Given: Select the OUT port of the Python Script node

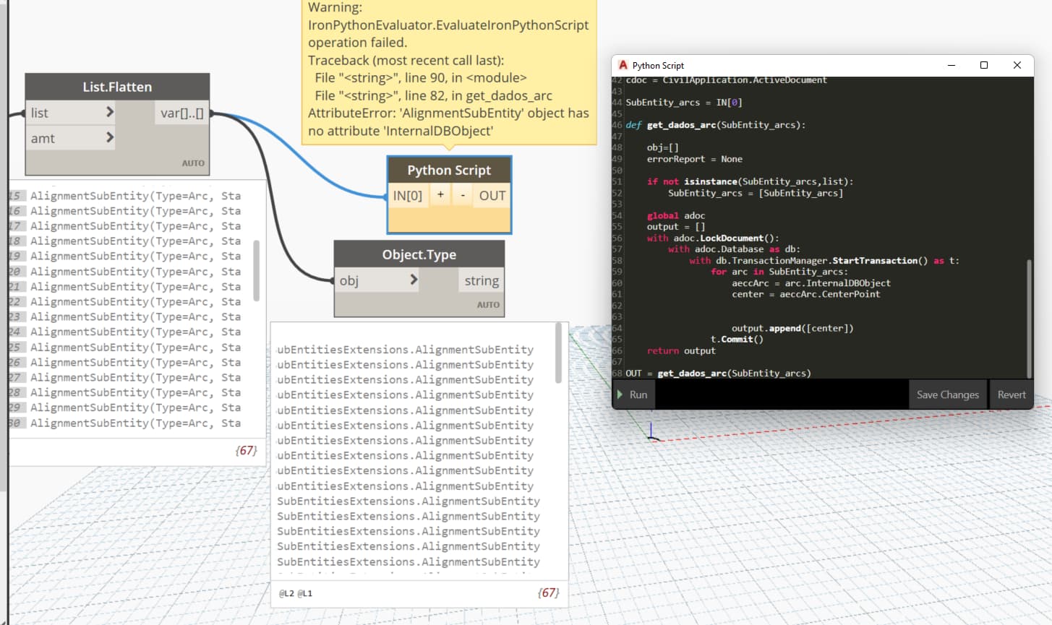Looking at the screenshot, I should (x=491, y=195).
